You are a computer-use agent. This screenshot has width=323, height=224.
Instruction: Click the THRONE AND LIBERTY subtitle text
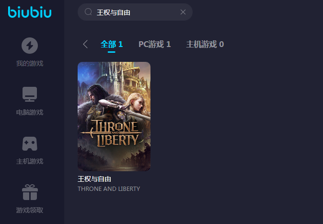[109, 189]
